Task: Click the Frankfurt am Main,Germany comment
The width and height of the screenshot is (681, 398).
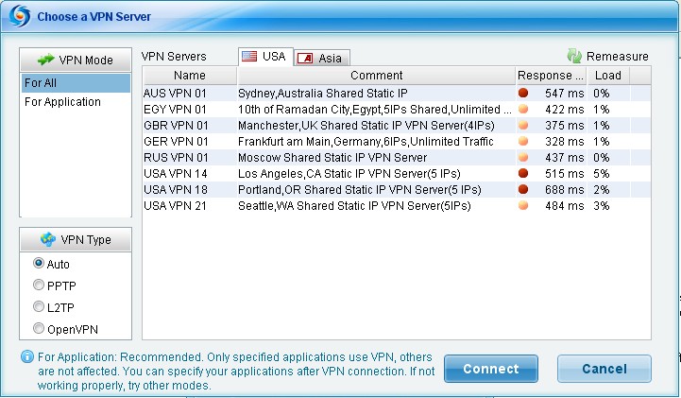Action: (366, 141)
